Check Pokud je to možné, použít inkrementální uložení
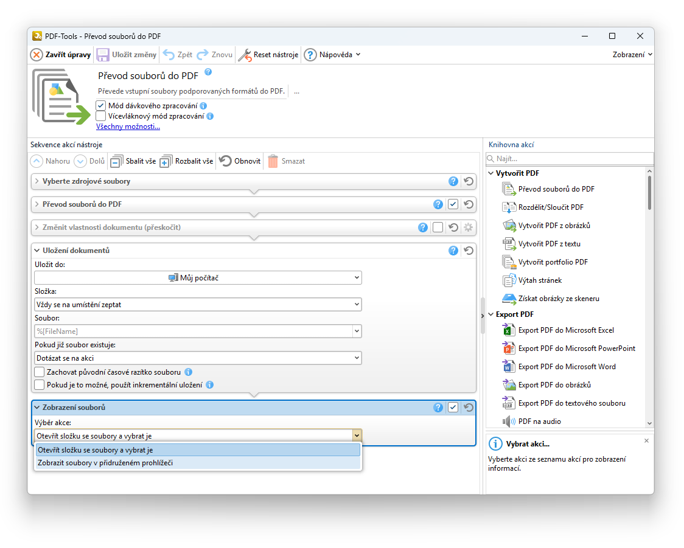Image resolution: width=684 pixels, height=548 pixels. tap(40, 384)
